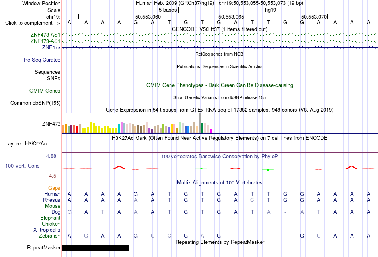Image resolution: width=378 pixels, height=257 pixels.
Task: Click 'RefSeq genes from NCBI' title
Action: tap(220, 54)
